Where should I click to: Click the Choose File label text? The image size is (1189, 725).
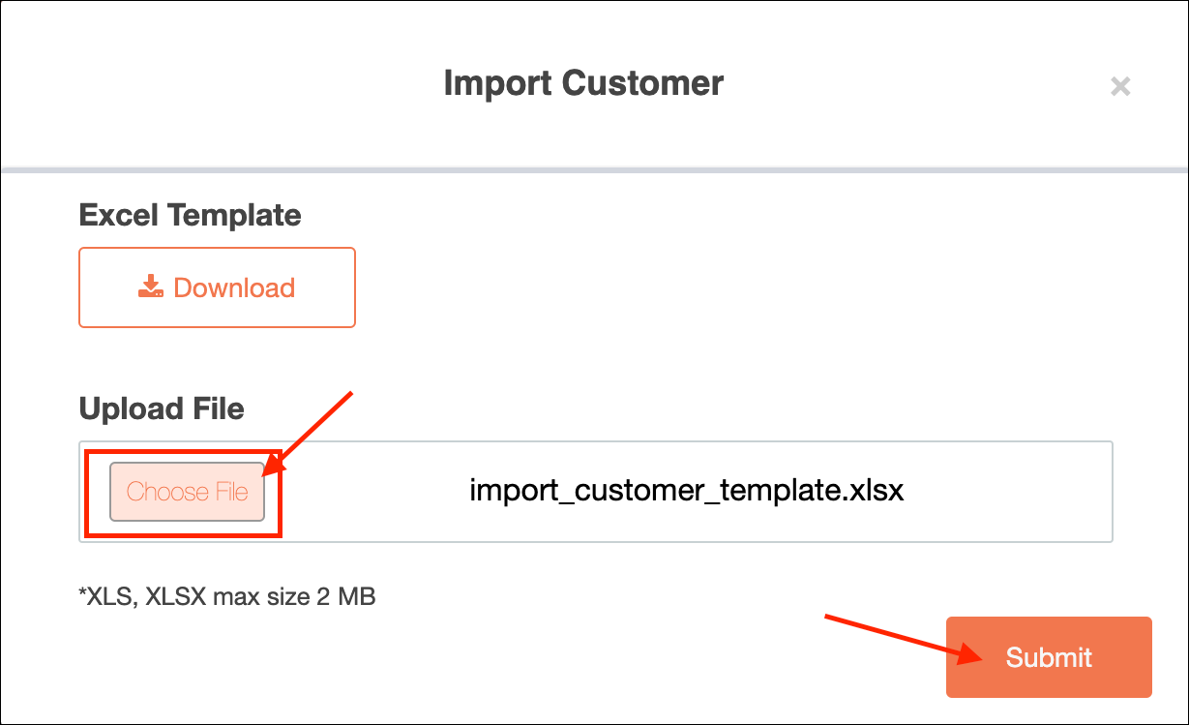187,492
